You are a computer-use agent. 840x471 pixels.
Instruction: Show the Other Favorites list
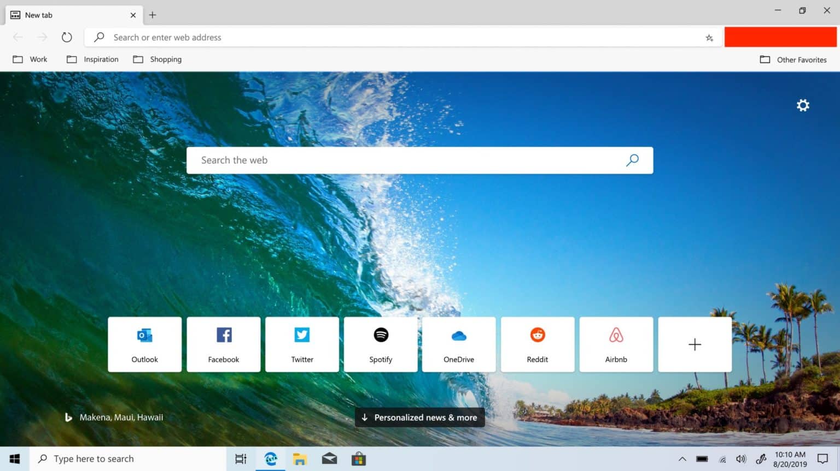click(x=794, y=59)
